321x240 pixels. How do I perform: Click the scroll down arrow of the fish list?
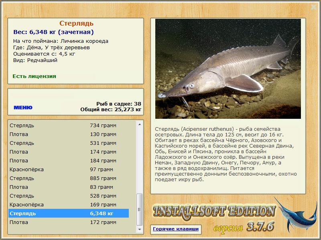(x=140, y=229)
